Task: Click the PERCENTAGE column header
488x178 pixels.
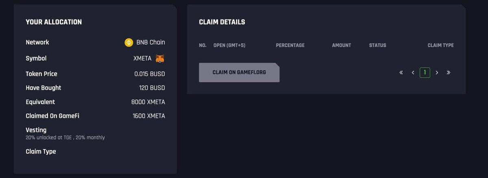Action: pos(290,45)
